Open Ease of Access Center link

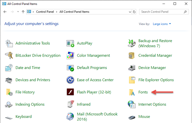(x=95, y=80)
